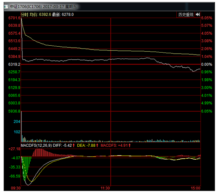Image resolution: width=217 pixels, height=194 pixels.
Task: Click the -66.59 MACD axis label
Action: pos(15,176)
